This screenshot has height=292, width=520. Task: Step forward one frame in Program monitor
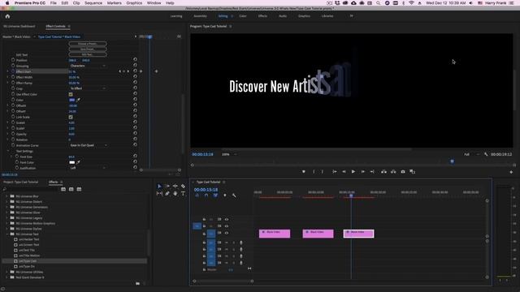click(x=363, y=171)
